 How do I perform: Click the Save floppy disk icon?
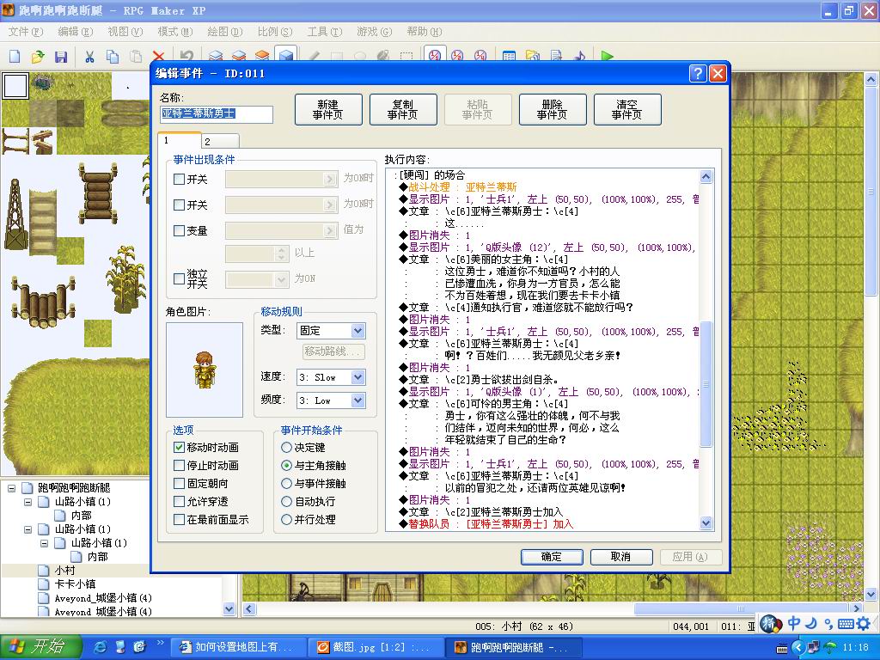click(x=61, y=56)
